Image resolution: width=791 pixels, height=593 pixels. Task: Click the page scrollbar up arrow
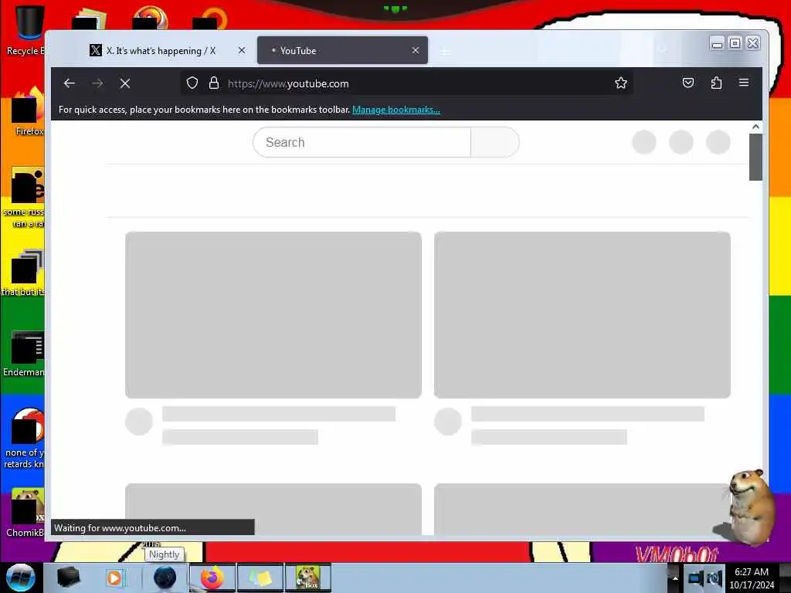(x=755, y=127)
